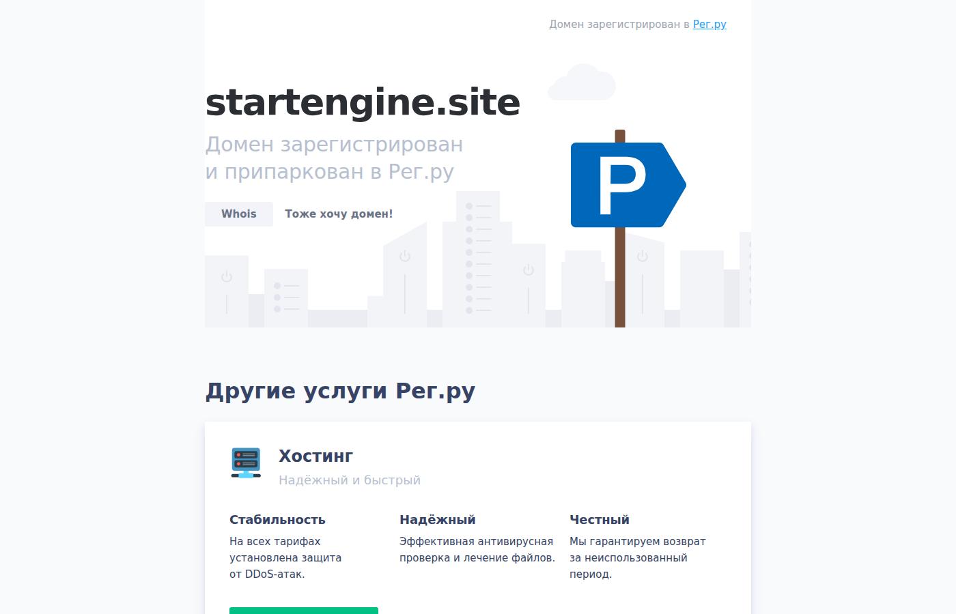Click the antivirus check description text
The width and height of the screenshot is (956, 614).
coord(477,550)
